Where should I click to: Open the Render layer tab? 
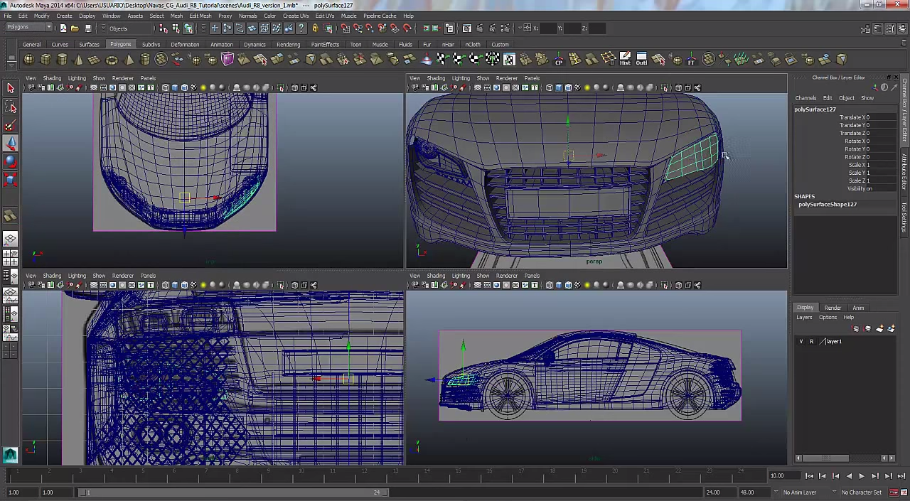point(832,308)
